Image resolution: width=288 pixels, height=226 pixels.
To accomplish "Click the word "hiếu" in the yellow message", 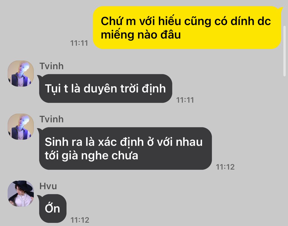I will [169, 21].
